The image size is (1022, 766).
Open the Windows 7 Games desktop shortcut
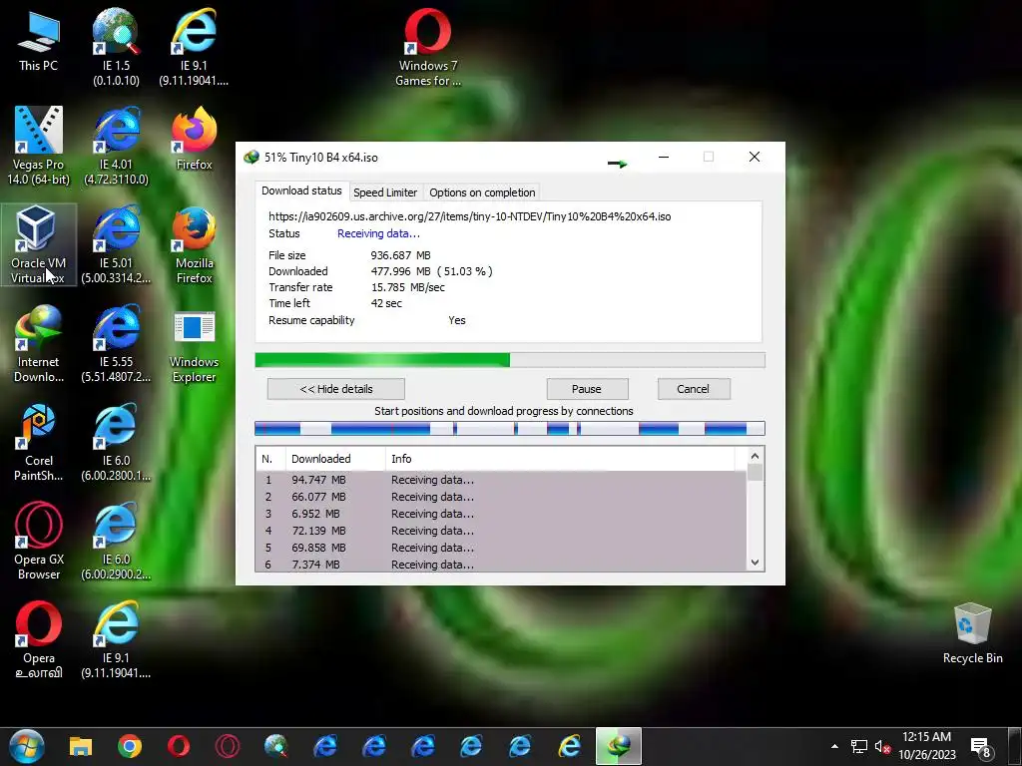point(427,47)
